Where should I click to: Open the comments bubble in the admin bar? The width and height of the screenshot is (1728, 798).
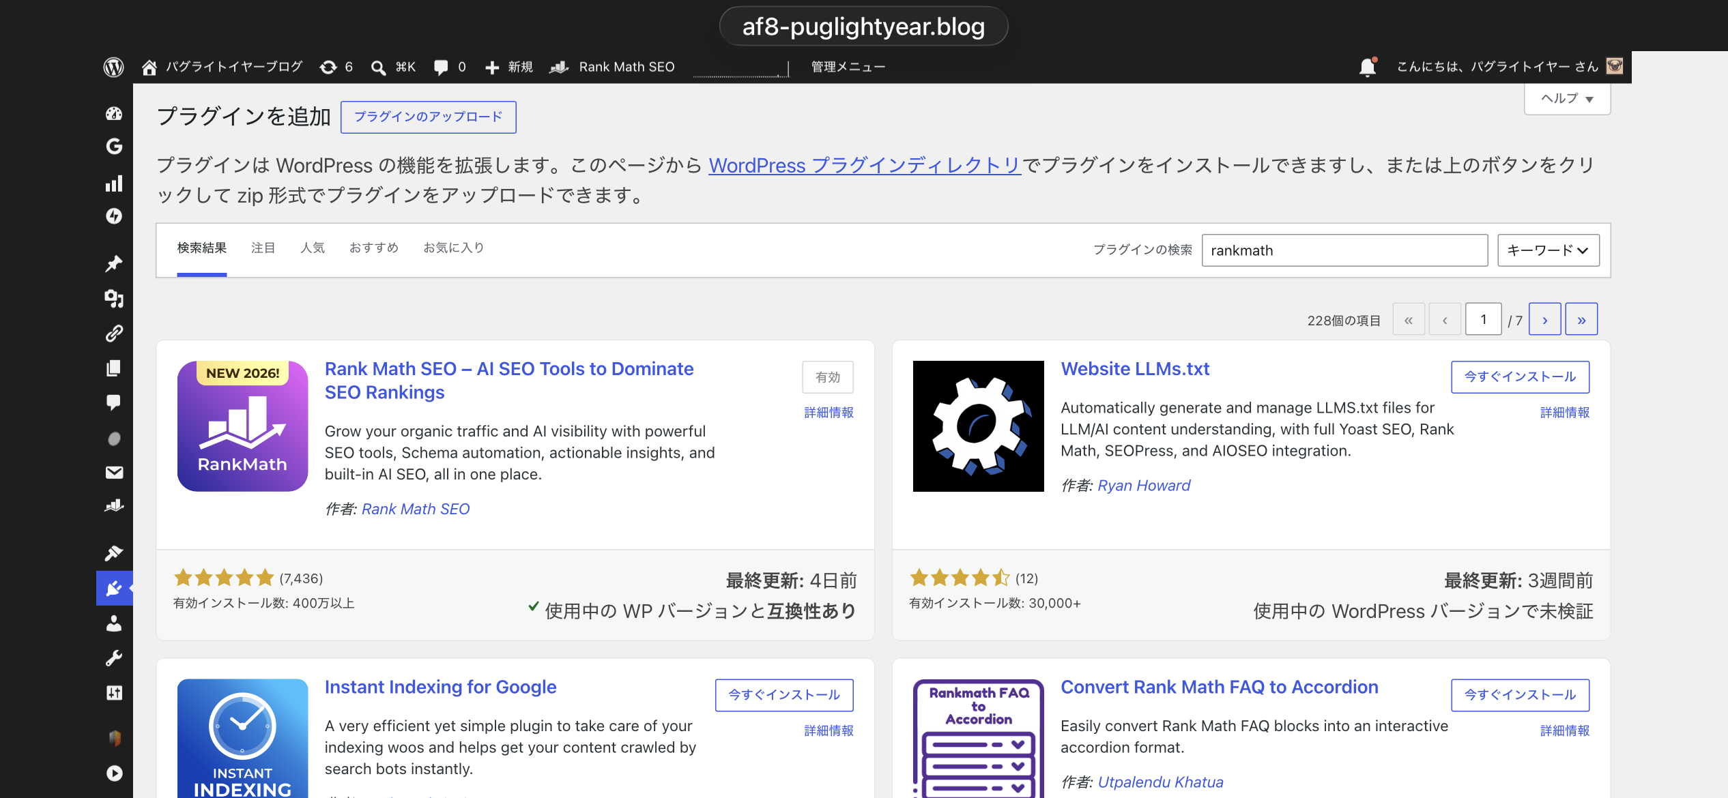[441, 67]
